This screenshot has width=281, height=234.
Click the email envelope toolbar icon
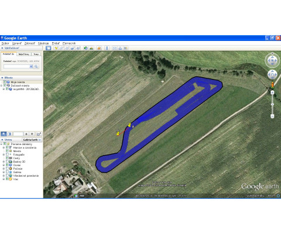click(x=115, y=48)
